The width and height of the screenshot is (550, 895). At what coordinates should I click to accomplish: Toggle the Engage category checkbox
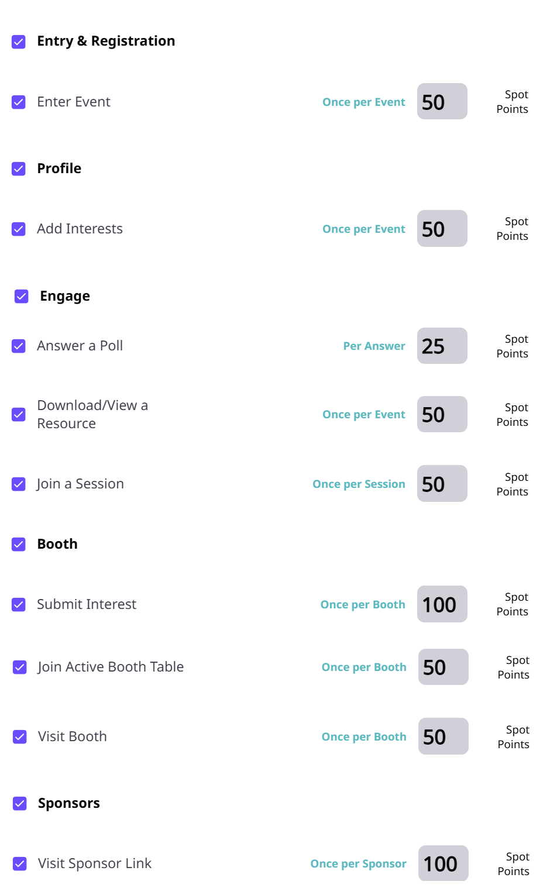click(x=22, y=297)
